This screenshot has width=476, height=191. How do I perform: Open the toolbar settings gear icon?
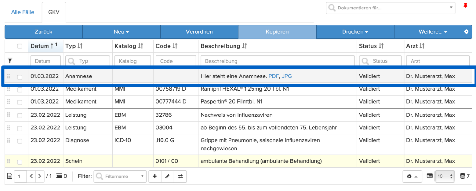point(466,32)
